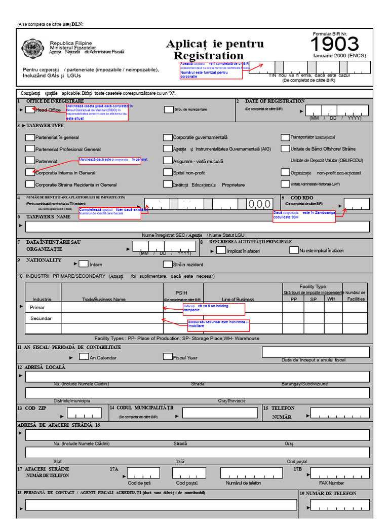Click Data de început a anului fiscal field
The height and width of the screenshot is (519, 389).
[x=316, y=352]
